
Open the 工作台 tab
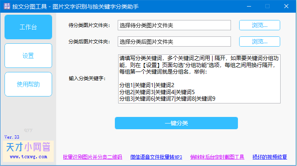pyautogui.click(x=28, y=27)
